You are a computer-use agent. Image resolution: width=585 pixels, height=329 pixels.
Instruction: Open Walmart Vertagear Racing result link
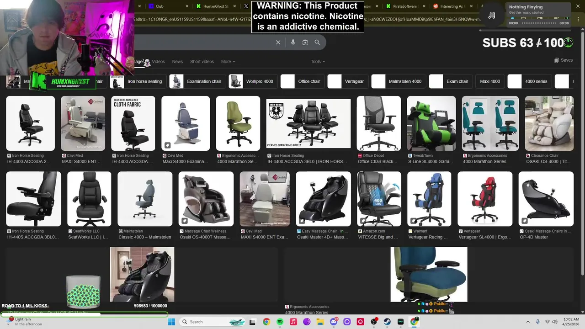pyautogui.click(x=428, y=237)
